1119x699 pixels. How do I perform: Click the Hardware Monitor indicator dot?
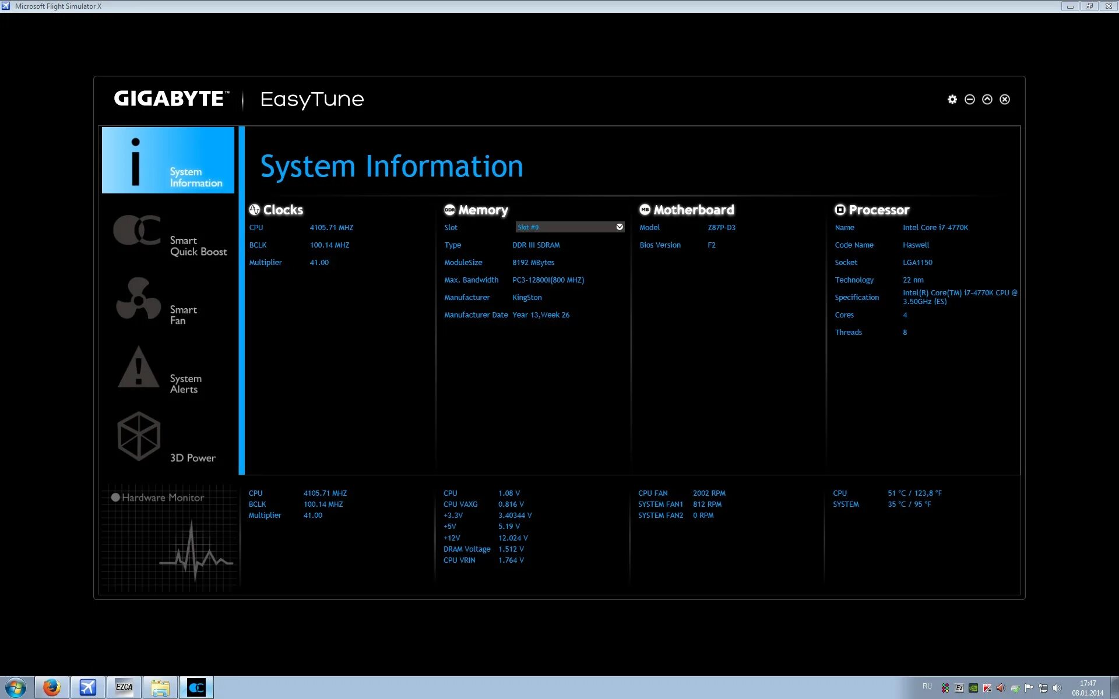pyautogui.click(x=115, y=497)
